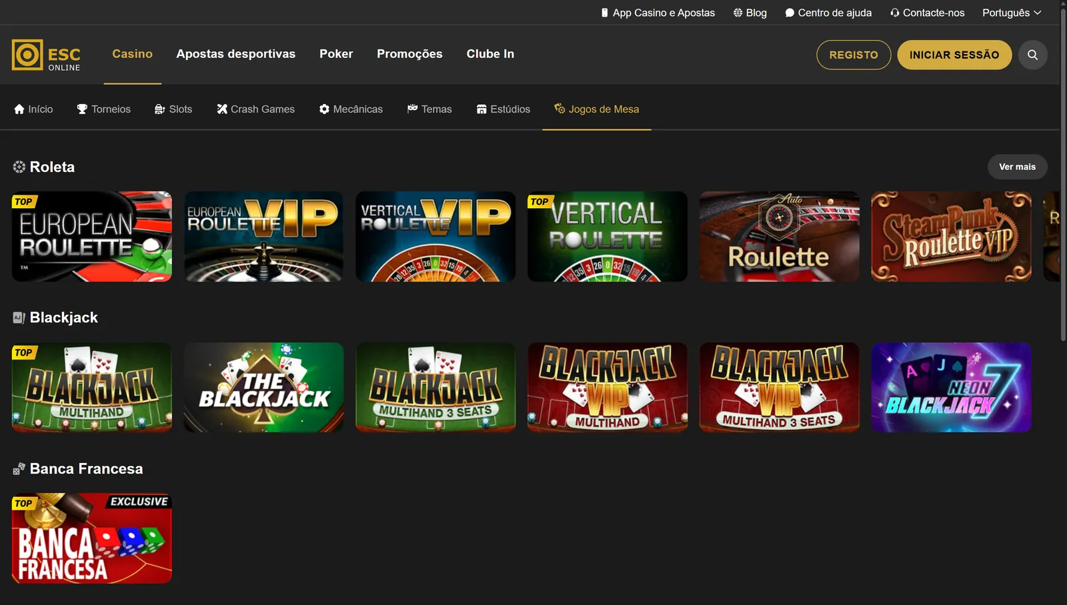
Task: Click the card icon beside Blackjack heading
Action: tap(19, 318)
